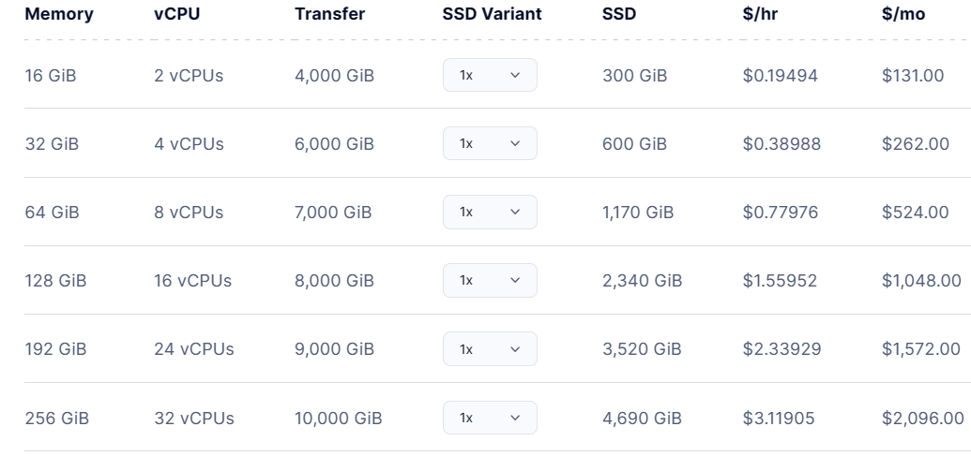
Task: Click the vCPU column header
Action: click(x=176, y=15)
